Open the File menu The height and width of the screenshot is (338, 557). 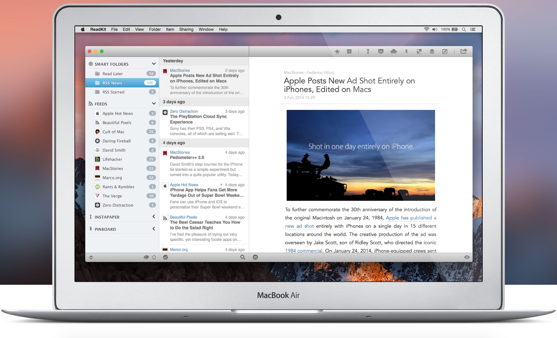click(114, 29)
